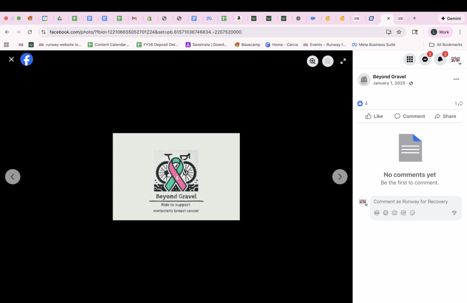The image size is (467, 303).
Task: Bookmark this page with the star
Action: click(399, 32)
